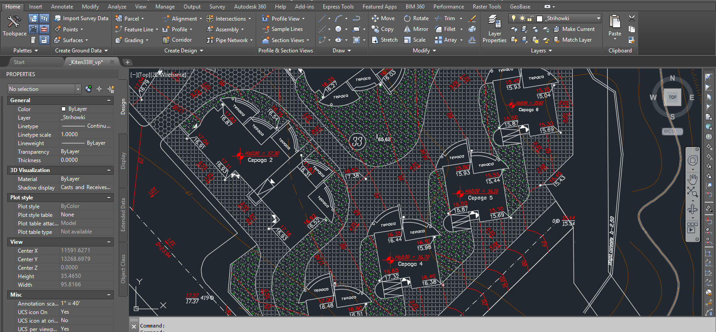The width and height of the screenshot is (716, 332).
Task: Click the steering wheel navigation icon
Action: [x=693, y=161]
